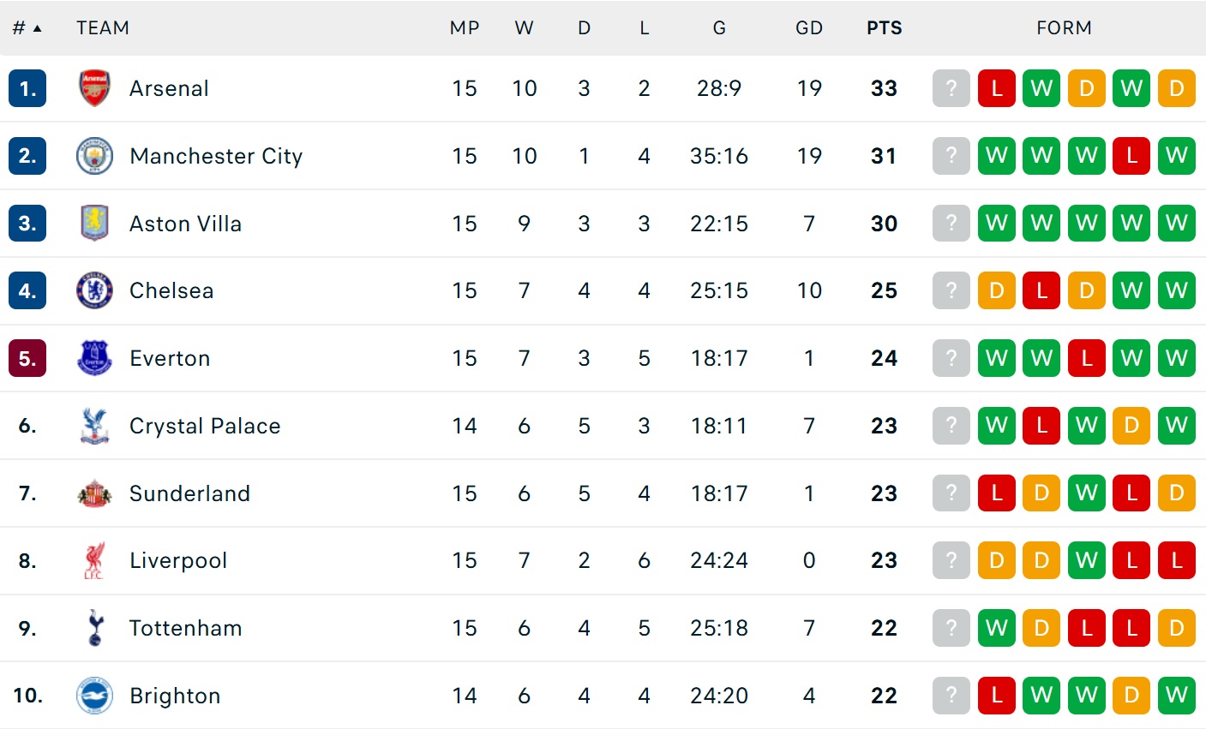1206x729 pixels.
Task: Sort table by rank number column
Action: pyautogui.click(x=27, y=28)
